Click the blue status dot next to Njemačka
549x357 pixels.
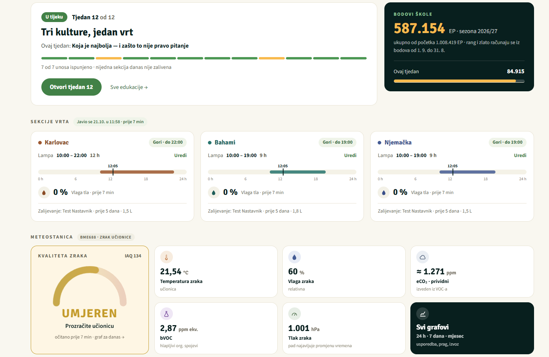coord(380,142)
